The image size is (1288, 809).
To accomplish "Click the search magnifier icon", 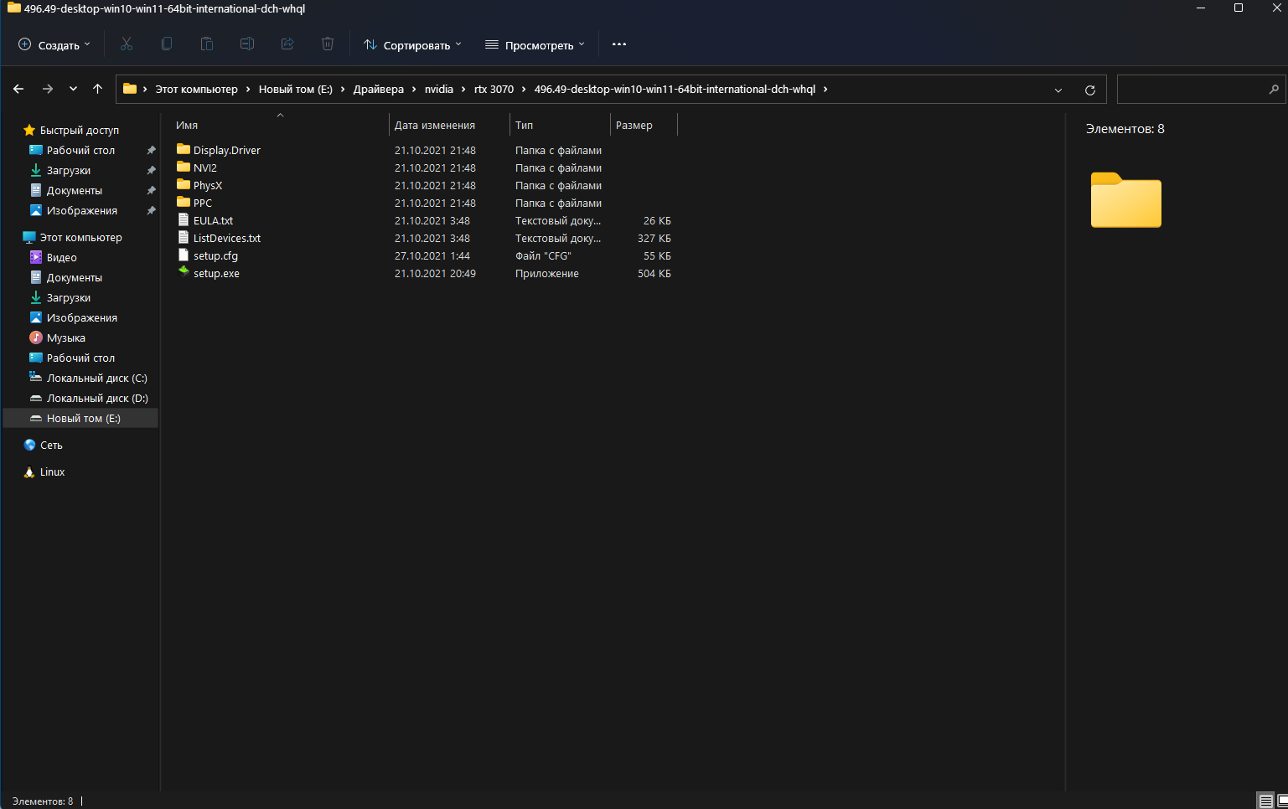I will tap(1274, 89).
